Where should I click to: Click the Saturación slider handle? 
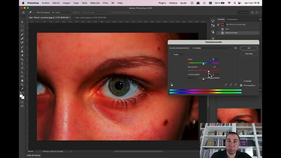tap(209, 71)
